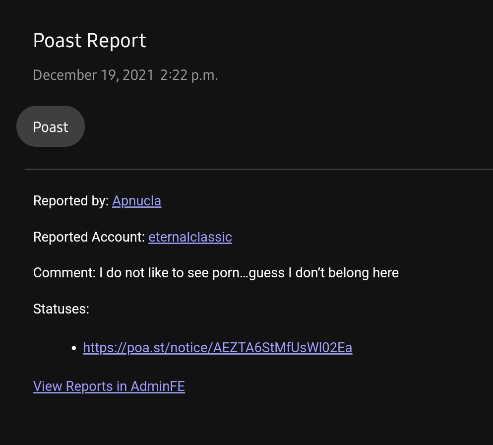Open the eternalclassic reported account link

tap(190, 237)
